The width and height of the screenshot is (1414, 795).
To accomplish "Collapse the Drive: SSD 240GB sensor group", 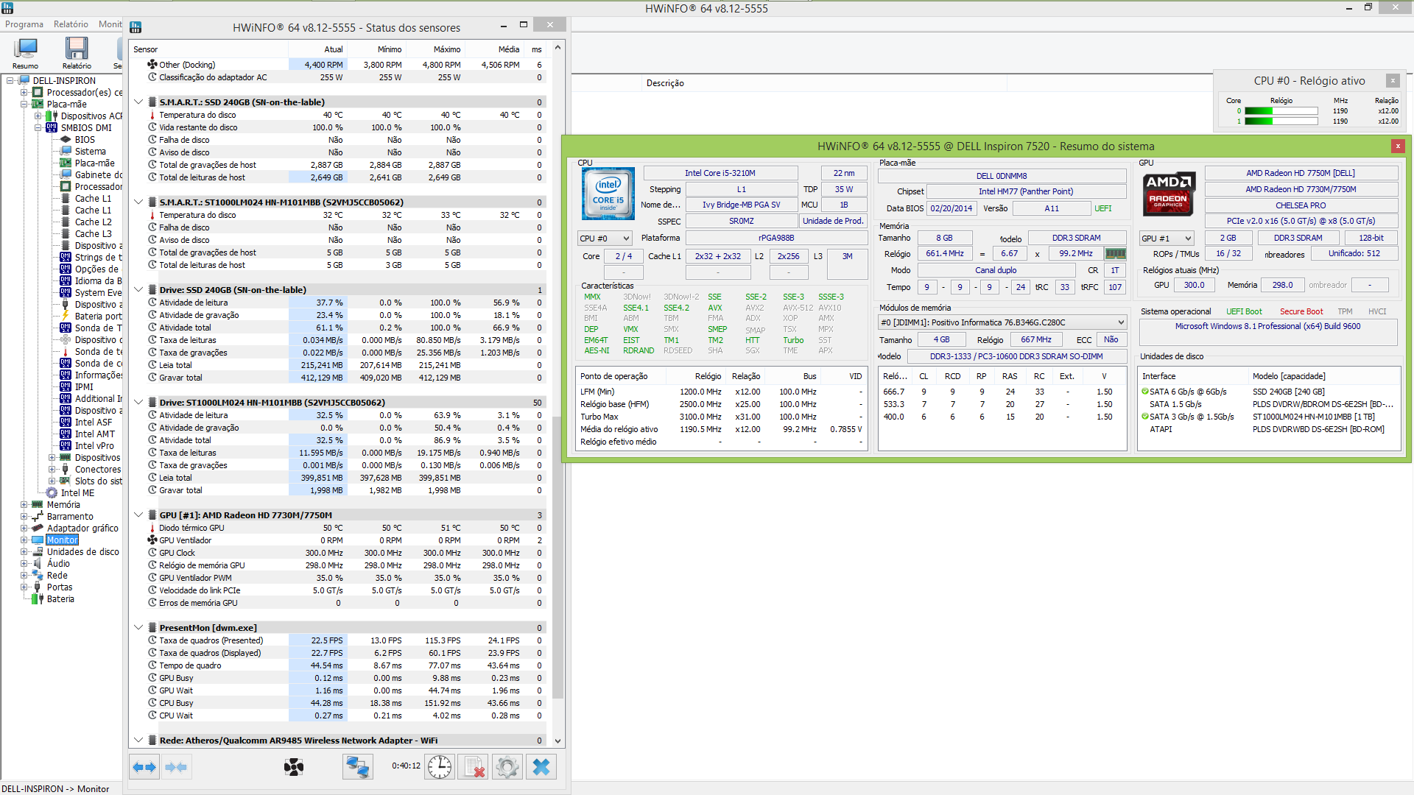I will [x=138, y=290].
